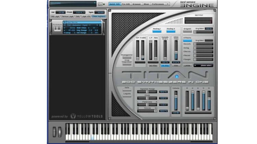Toggle the Solo switch in Titan panel
The width and height of the screenshot is (257, 144).
127,90
